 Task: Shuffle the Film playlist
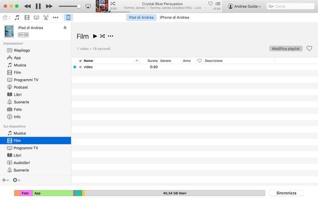click(x=102, y=36)
